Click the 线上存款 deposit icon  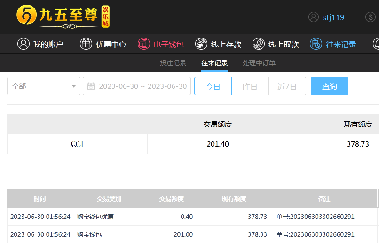coord(201,44)
